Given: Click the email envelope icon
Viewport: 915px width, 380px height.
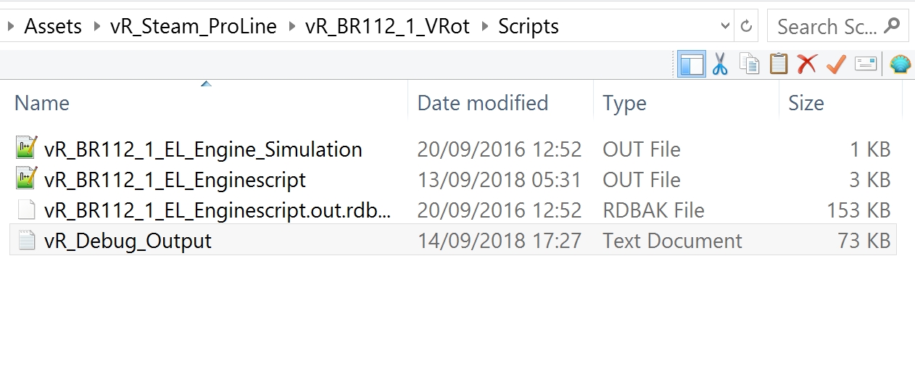Looking at the screenshot, I should pyautogui.click(x=866, y=65).
